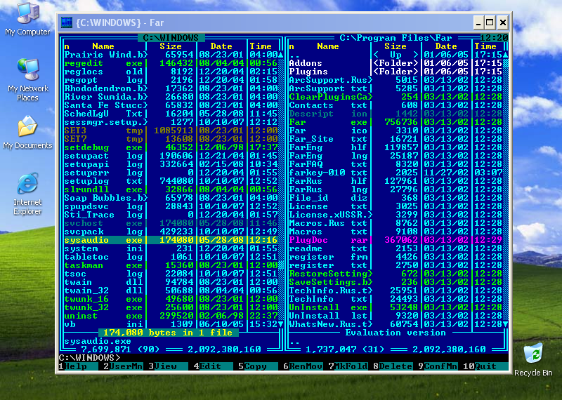562x400 pixels.
Task: Go up via the '..' parent entry
Action: click(295, 54)
